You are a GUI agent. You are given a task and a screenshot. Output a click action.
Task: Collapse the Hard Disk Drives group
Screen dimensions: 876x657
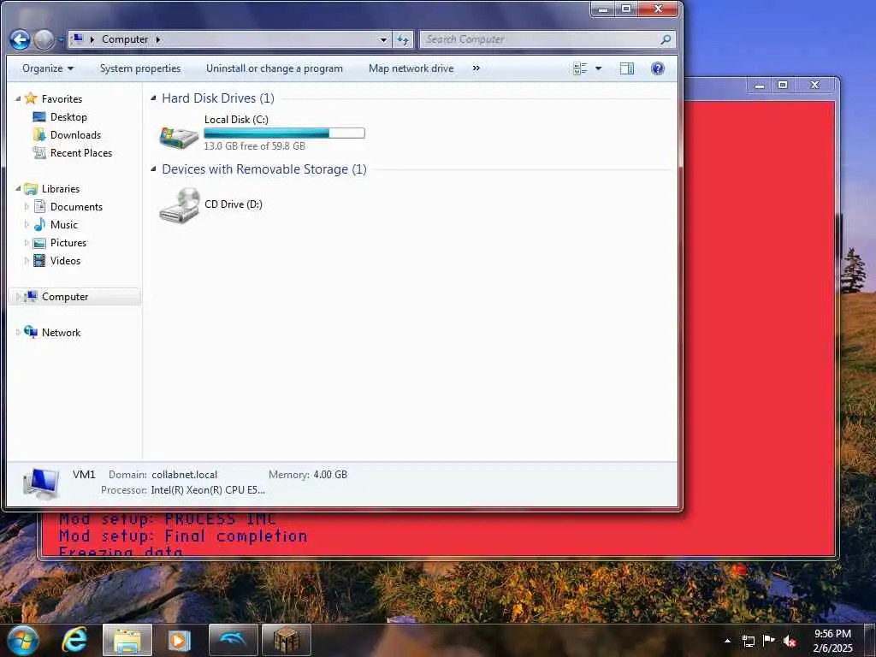(x=154, y=98)
